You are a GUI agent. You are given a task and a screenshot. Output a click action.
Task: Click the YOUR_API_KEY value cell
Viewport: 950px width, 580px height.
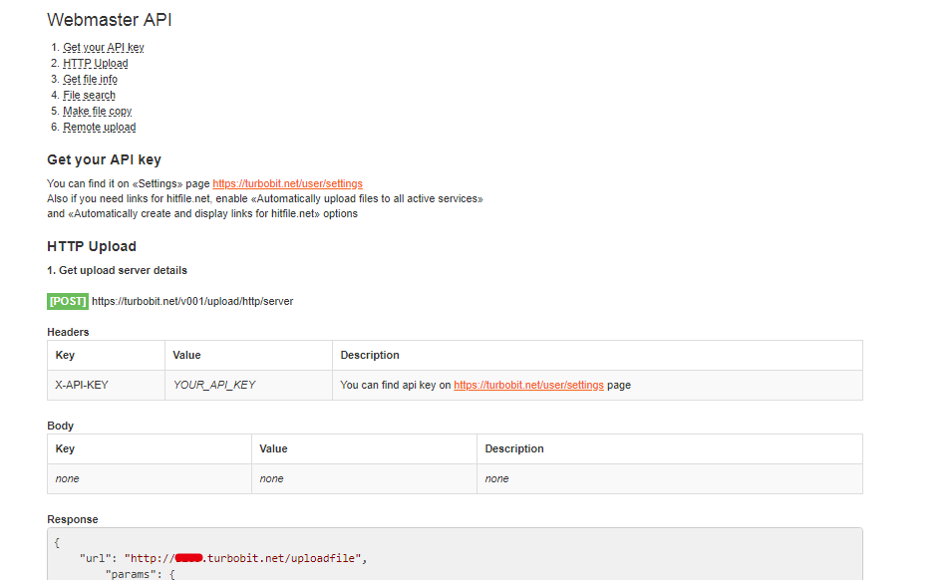(248, 385)
